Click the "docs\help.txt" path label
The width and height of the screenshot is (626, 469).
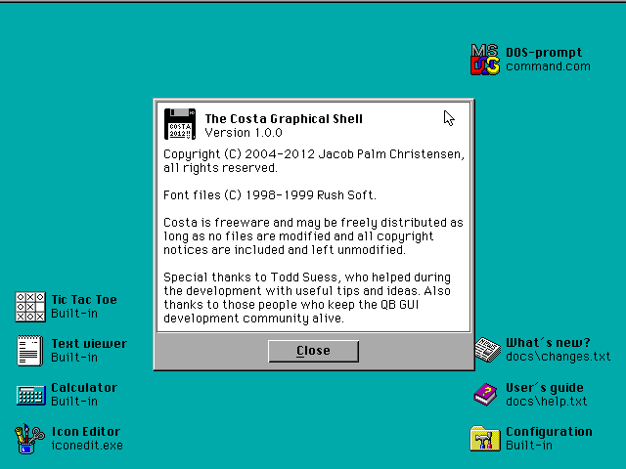(546, 402)
